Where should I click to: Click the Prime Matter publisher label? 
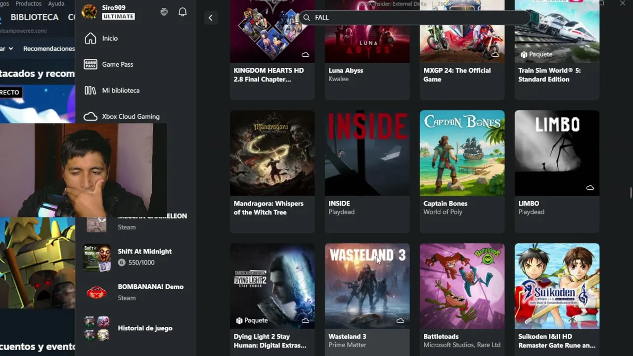(347, 345)
